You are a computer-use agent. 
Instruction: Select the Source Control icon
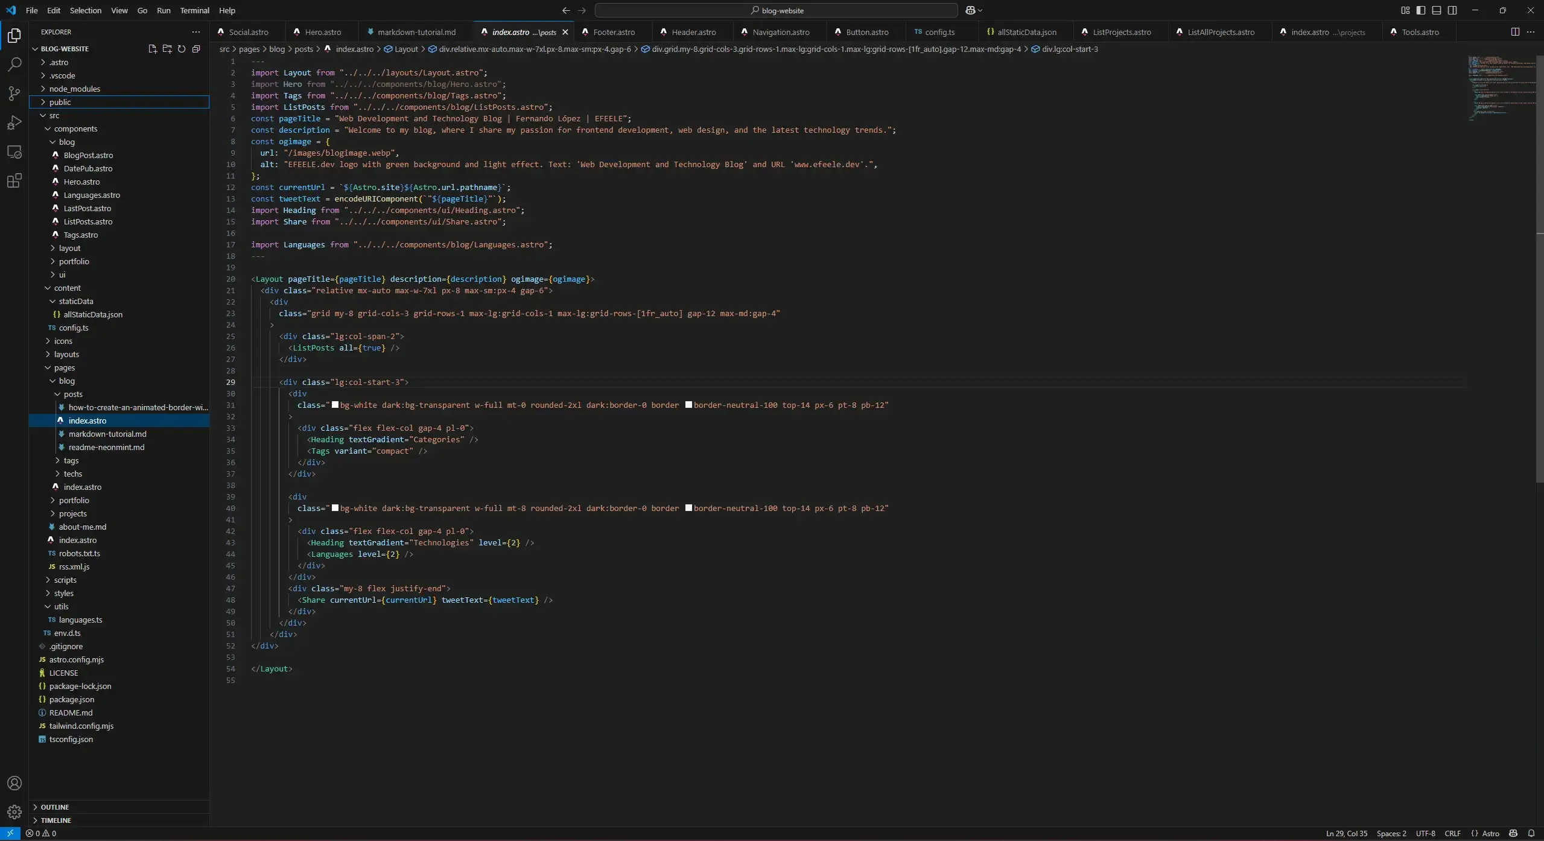pos(14,94)
